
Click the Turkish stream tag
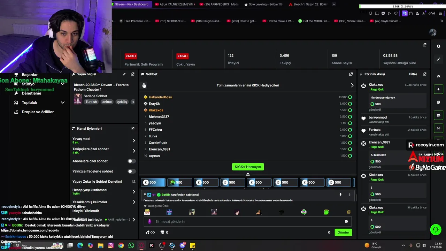pyautogui.click(x=92, y=102)
